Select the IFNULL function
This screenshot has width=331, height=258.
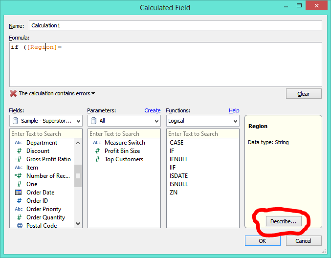pyautogui.click(x=179, y=159)
